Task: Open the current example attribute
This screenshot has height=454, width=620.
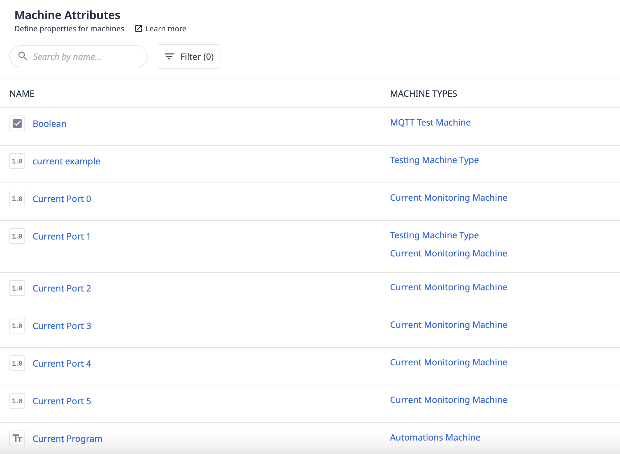Action: tap(66, 161)
